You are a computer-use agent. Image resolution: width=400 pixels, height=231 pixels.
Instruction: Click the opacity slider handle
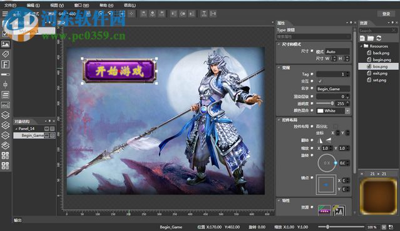point(332,103)
